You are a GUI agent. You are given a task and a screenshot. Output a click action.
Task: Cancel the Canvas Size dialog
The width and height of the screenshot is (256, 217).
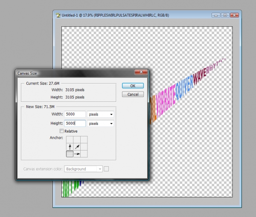tap(133, 94)
